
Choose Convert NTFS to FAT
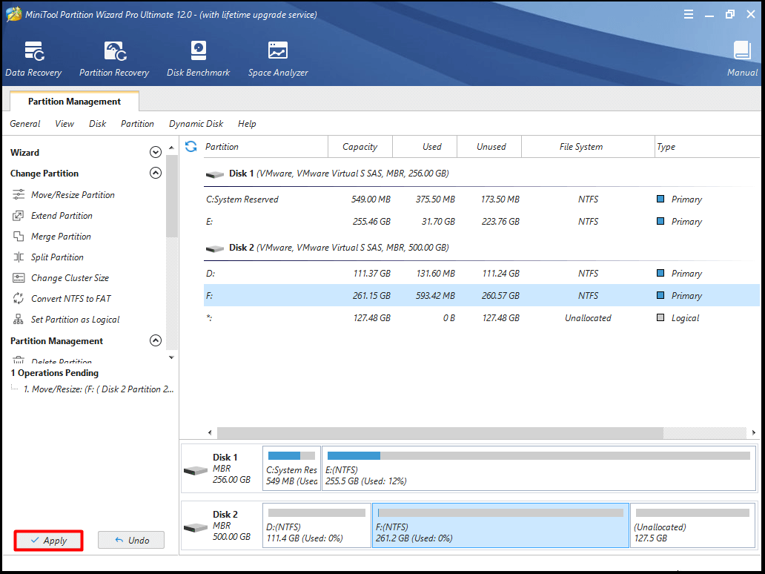tap(70, 299)
